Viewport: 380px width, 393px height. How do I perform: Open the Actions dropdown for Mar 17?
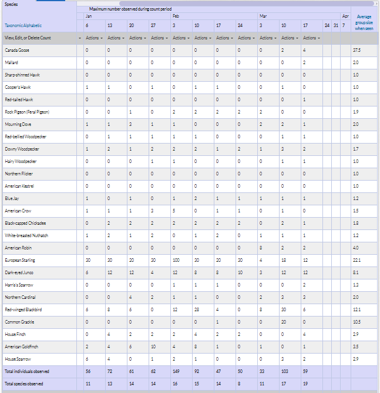tap(311, 38)
